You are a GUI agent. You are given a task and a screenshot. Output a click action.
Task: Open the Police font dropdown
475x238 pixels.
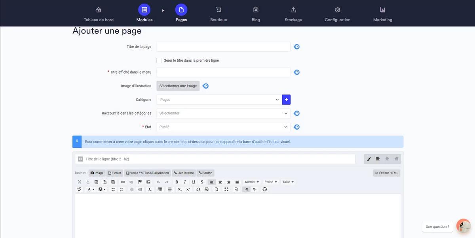[x=271, y=182]
